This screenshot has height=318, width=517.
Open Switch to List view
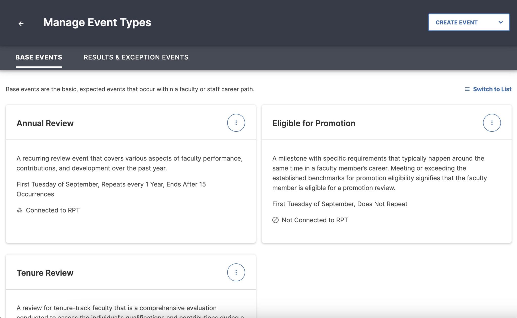tap(492, 89)
